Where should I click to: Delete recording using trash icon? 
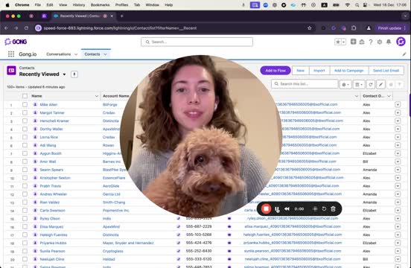(x=333, y=208)
